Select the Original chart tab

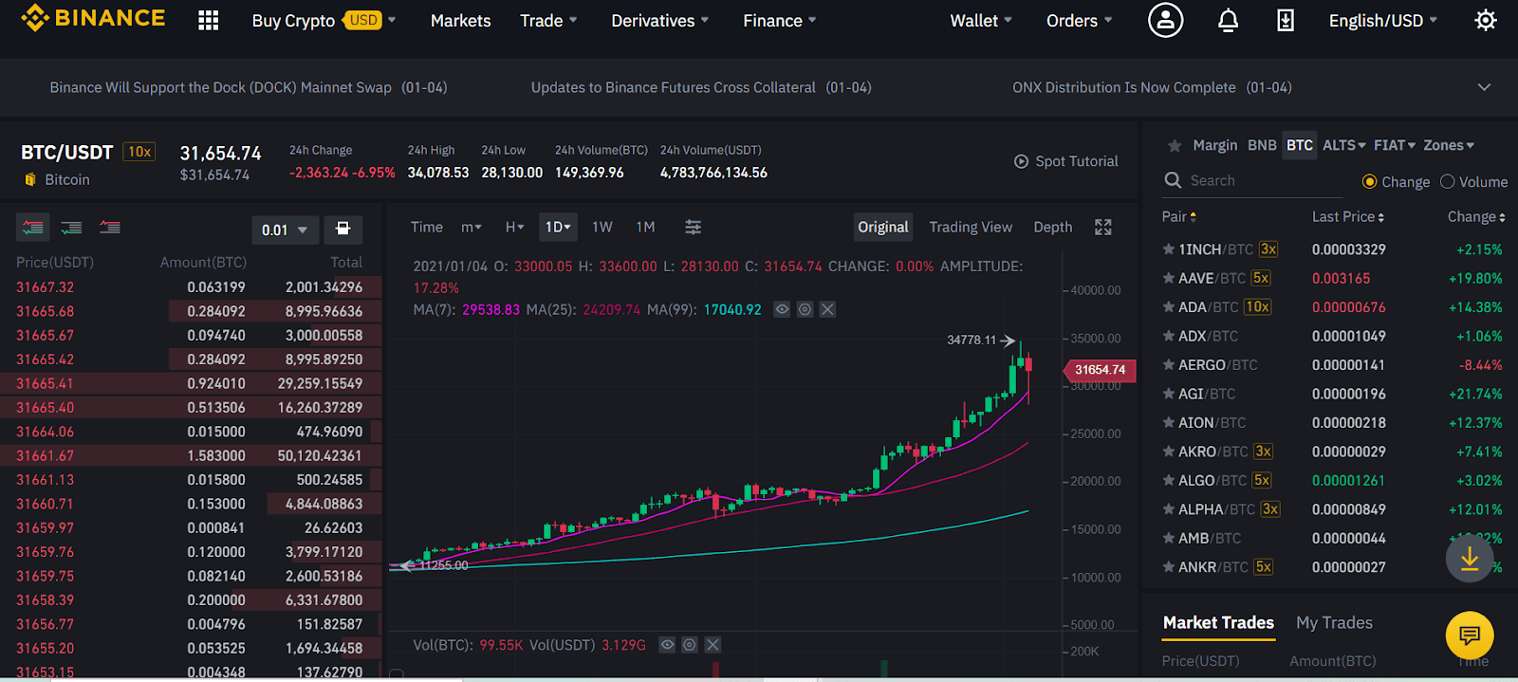(x=883, y=227)
